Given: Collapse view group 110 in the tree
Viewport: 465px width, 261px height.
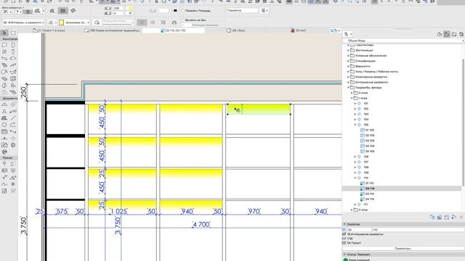Looking at the screenshot, I should pyautogui.click(x=355, y=178).
